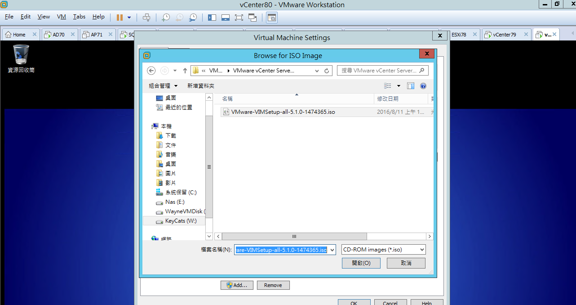Viewport: 576px width, 305px height.
Task: Click Remove in Virtual Machine Settings
Action: 273,285
